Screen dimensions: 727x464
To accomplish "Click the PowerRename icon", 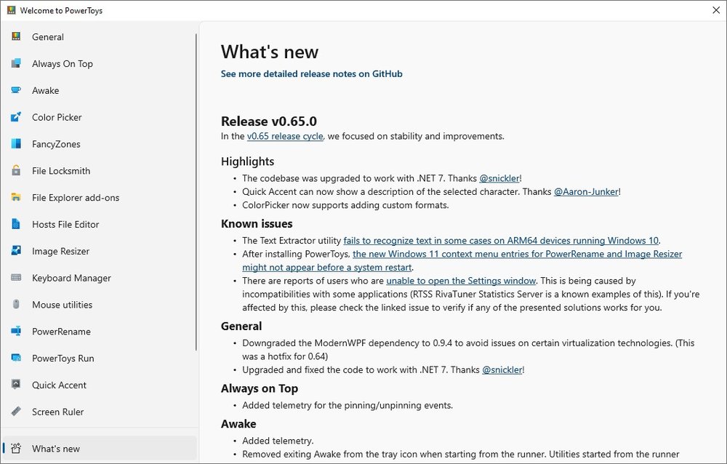I will point(16,331).
